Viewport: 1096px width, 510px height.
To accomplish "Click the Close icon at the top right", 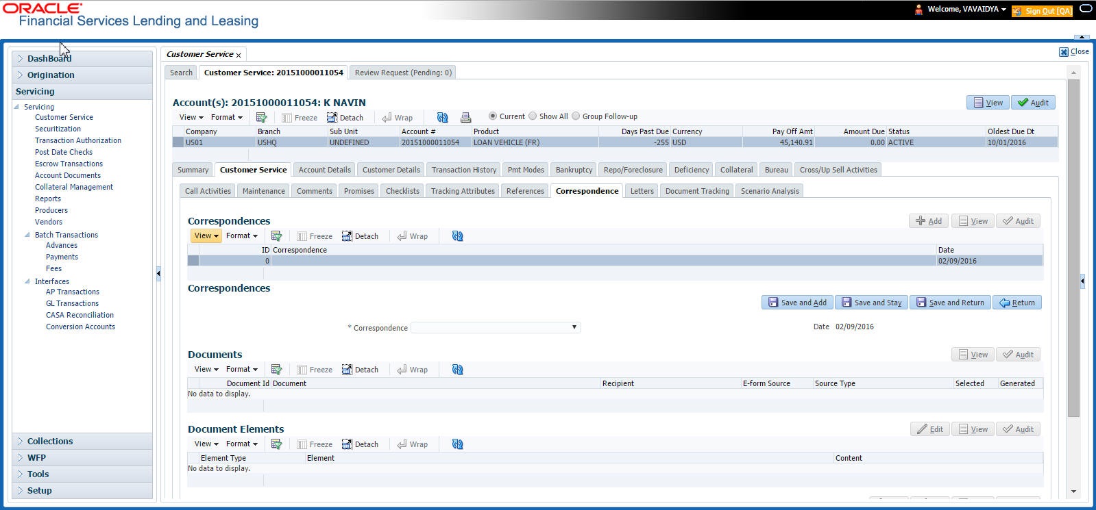I will point(1063,51).
